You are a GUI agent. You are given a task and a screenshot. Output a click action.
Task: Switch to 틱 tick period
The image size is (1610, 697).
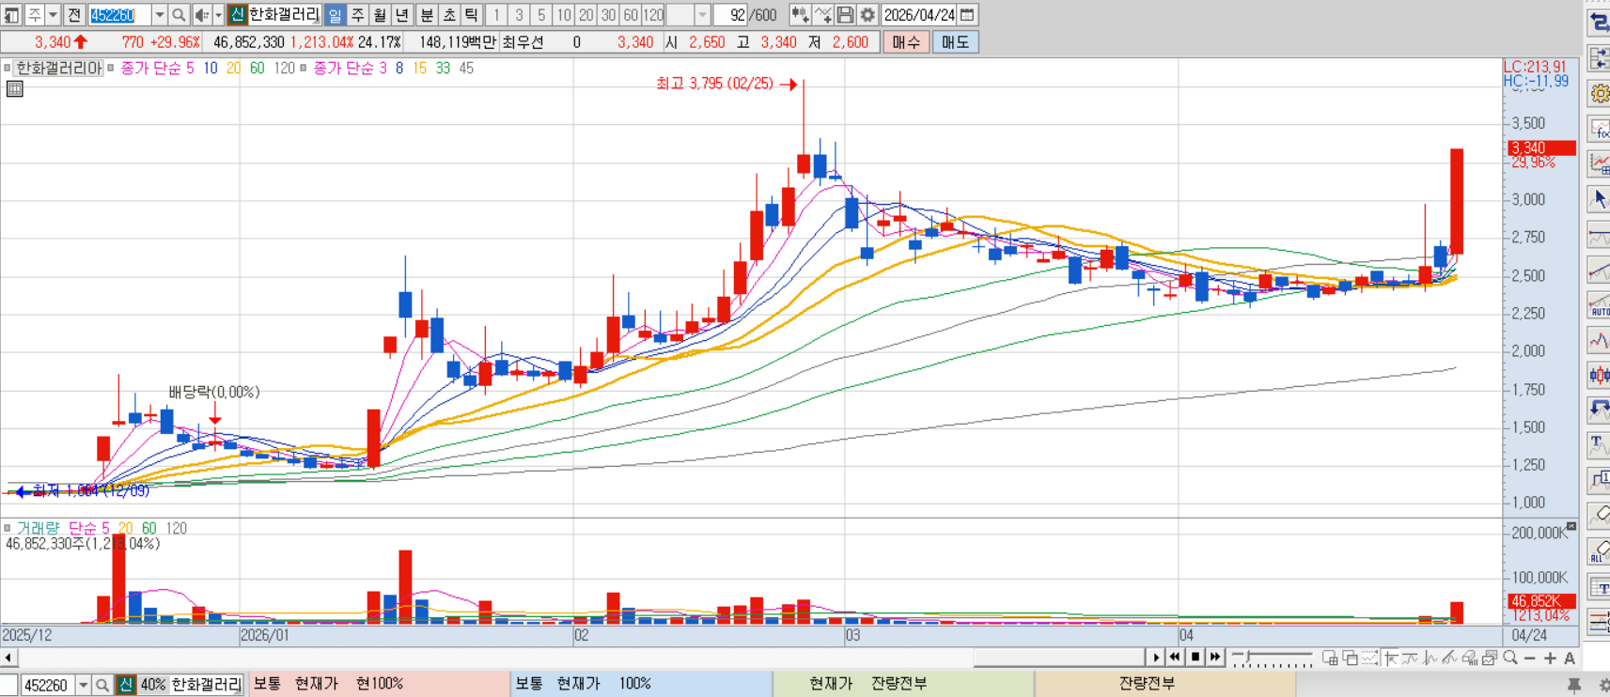[x=472, y=15]
